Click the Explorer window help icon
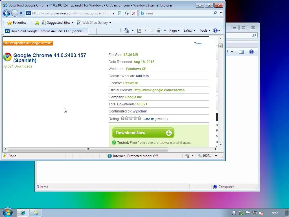The height and width of the screenshot is (217, 289). (251, 52)
